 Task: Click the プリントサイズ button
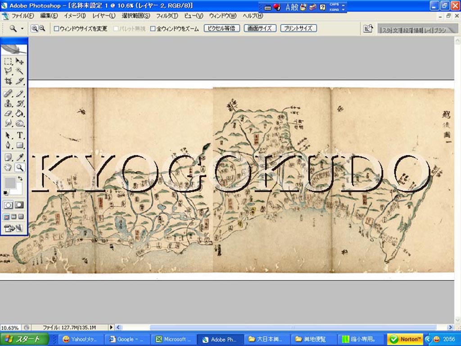click(298, 28)
